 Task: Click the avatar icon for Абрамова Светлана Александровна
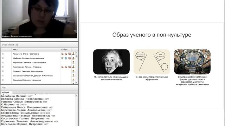pos(73,62)
